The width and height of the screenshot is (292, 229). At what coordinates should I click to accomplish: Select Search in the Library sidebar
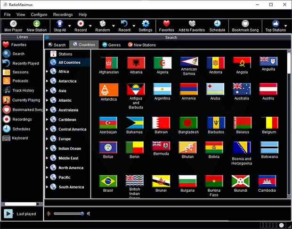pyautogui.click(x=13, y=54)
